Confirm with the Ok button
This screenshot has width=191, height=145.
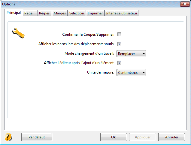coord(114,137)
